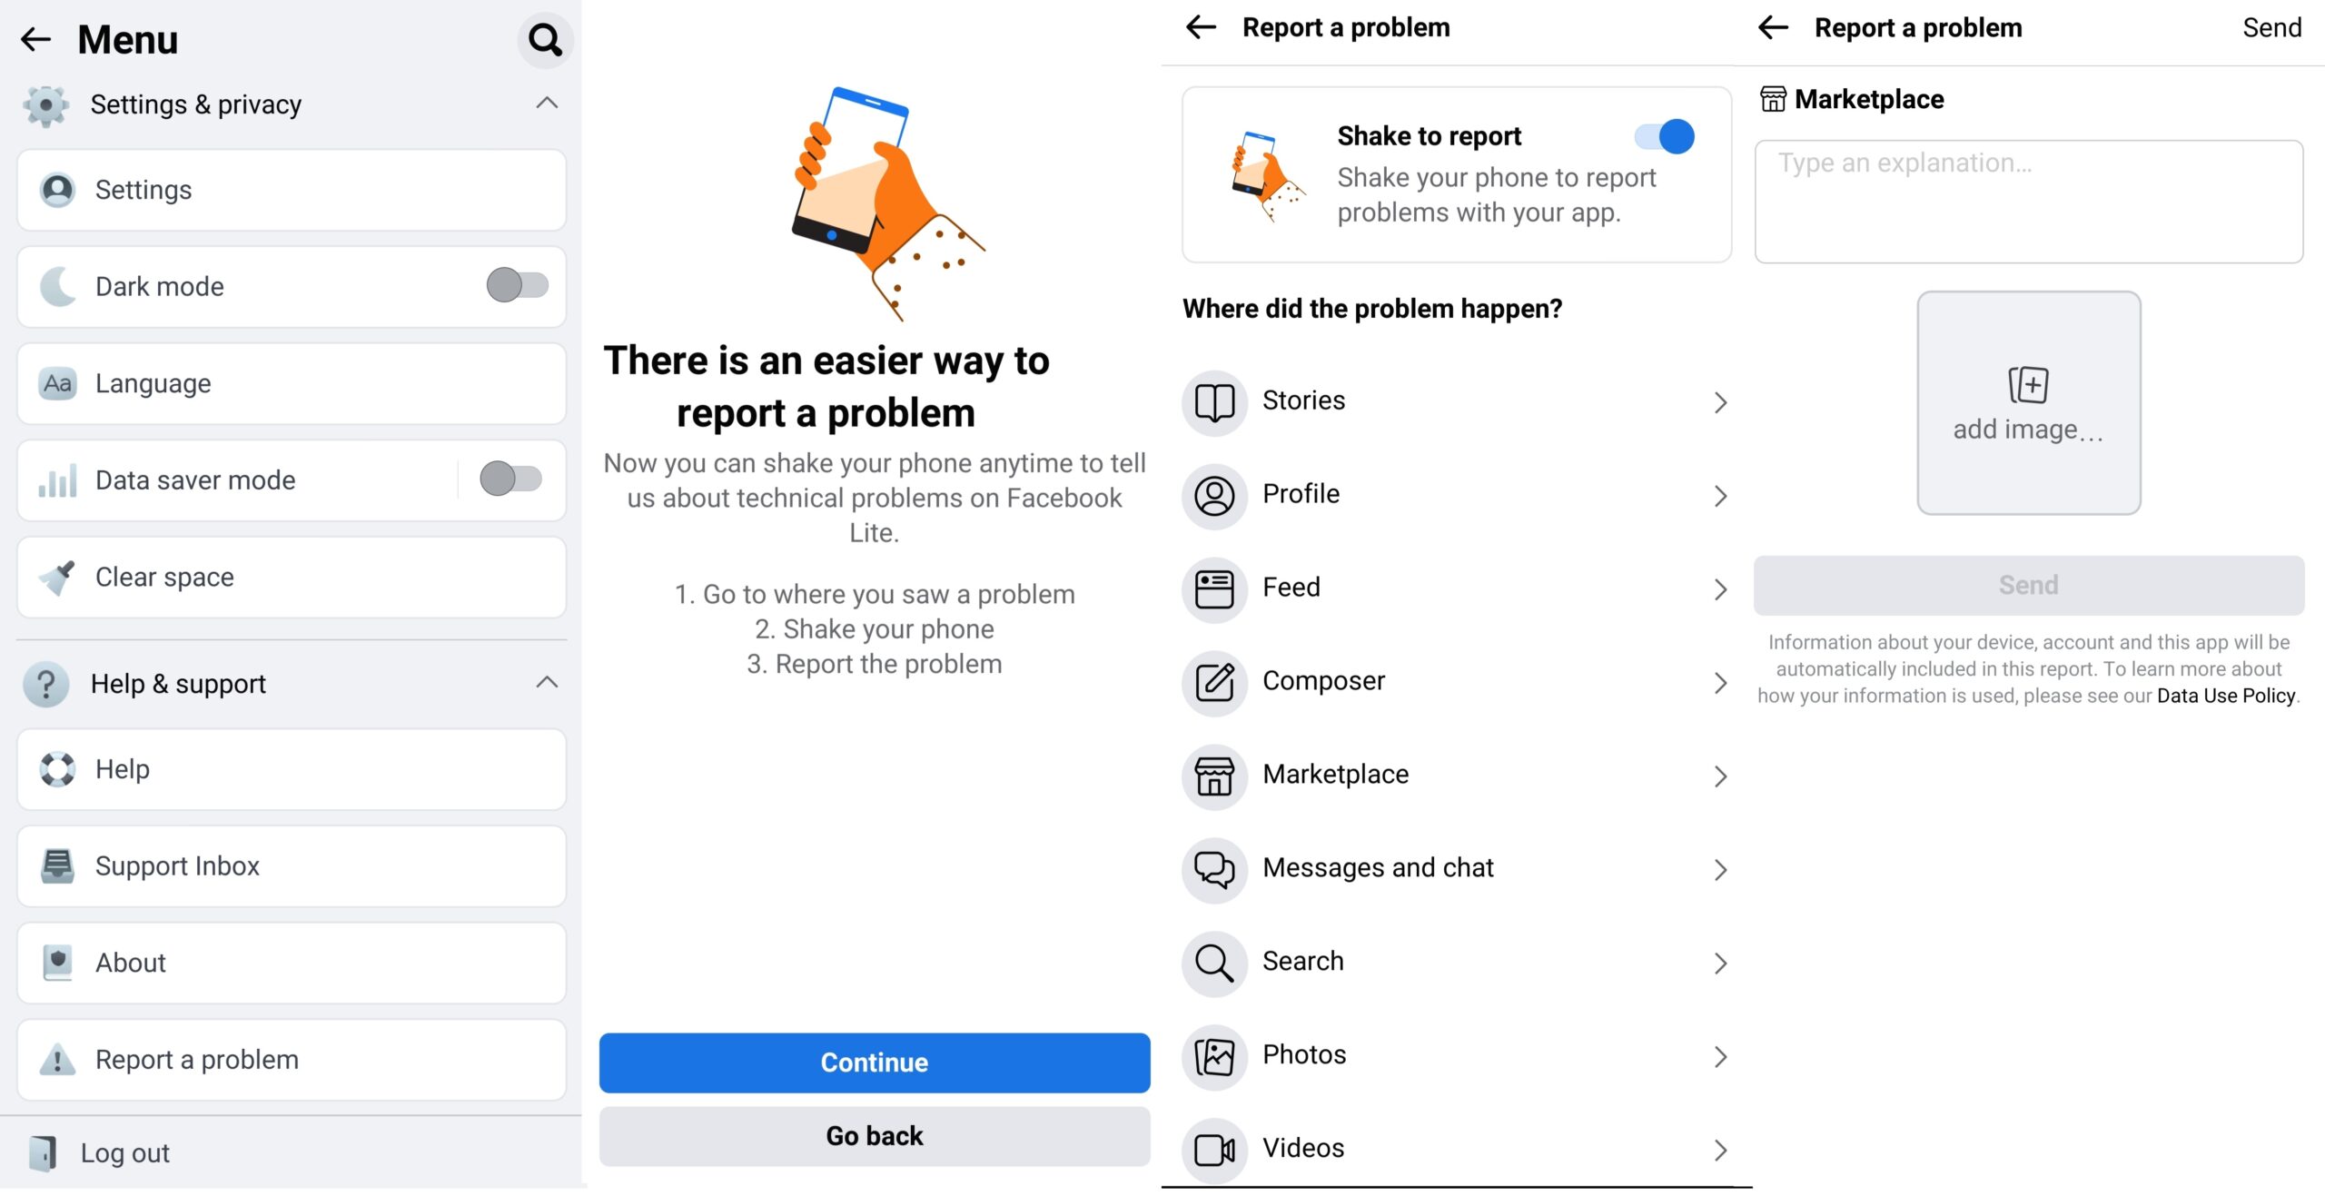Open Help & support menu
2325x1196 pixels.
click(x=288, y=680)
